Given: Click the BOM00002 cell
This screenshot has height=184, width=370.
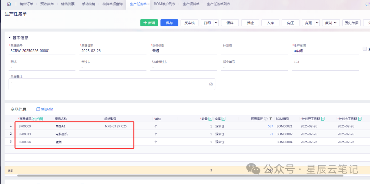Looking at the screenshot, I should click(284, 134).
